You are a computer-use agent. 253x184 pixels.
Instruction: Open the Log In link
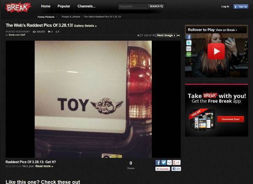(x=225, y=6)
